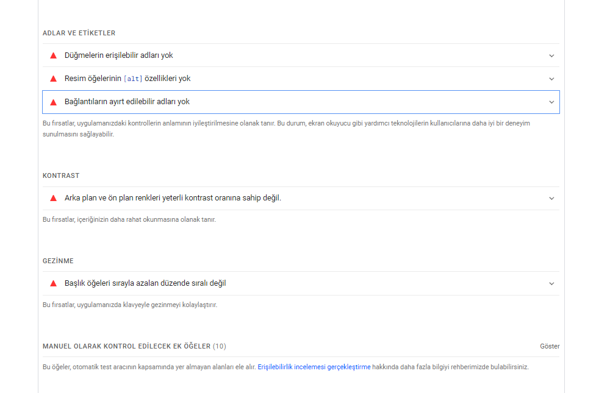Expand chevron for Başlık öğeleri sırayla audit

[x=551, y=284]
